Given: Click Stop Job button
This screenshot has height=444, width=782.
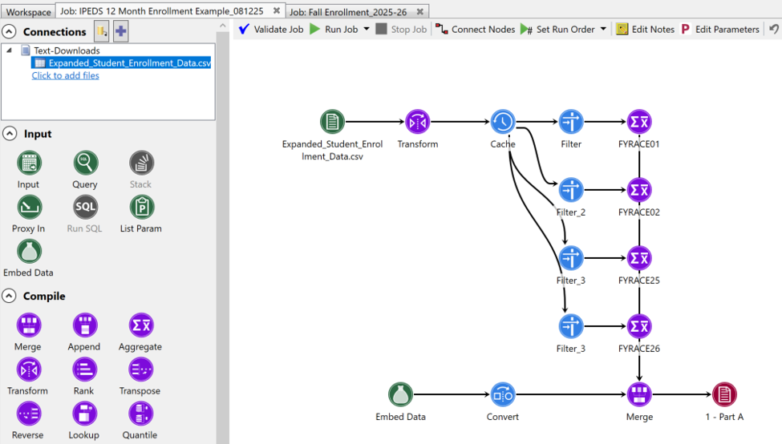Looking at the screenshot, I should click(402, 30).
